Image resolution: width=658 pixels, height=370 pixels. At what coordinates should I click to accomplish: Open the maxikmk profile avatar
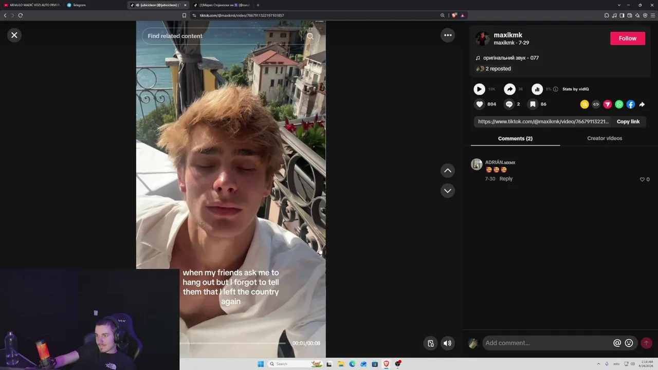(483, 39)
